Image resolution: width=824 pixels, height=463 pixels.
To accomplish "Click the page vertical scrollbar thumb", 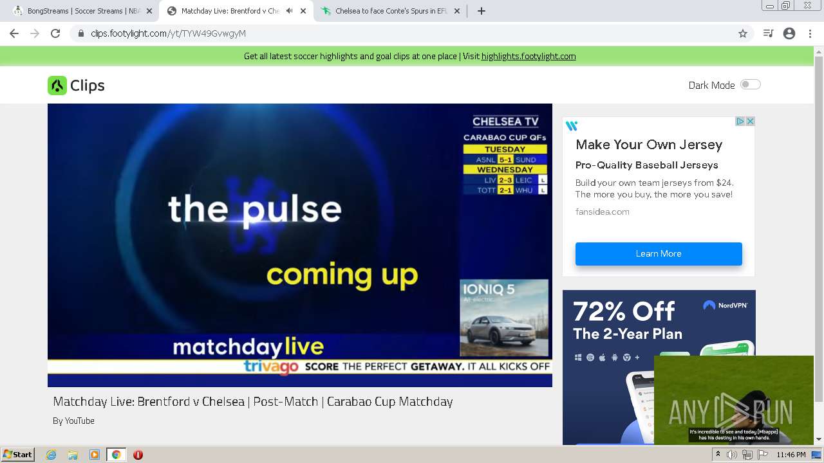I will click(819, 228).
